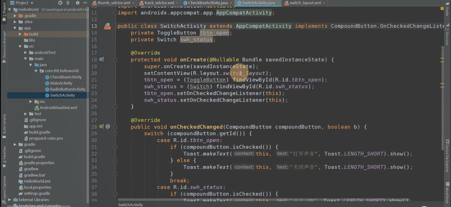Select proguard-rules.pro file
The width and height of the screenshot is (451, 207).
pyautogui.click(x=43, y=138)
